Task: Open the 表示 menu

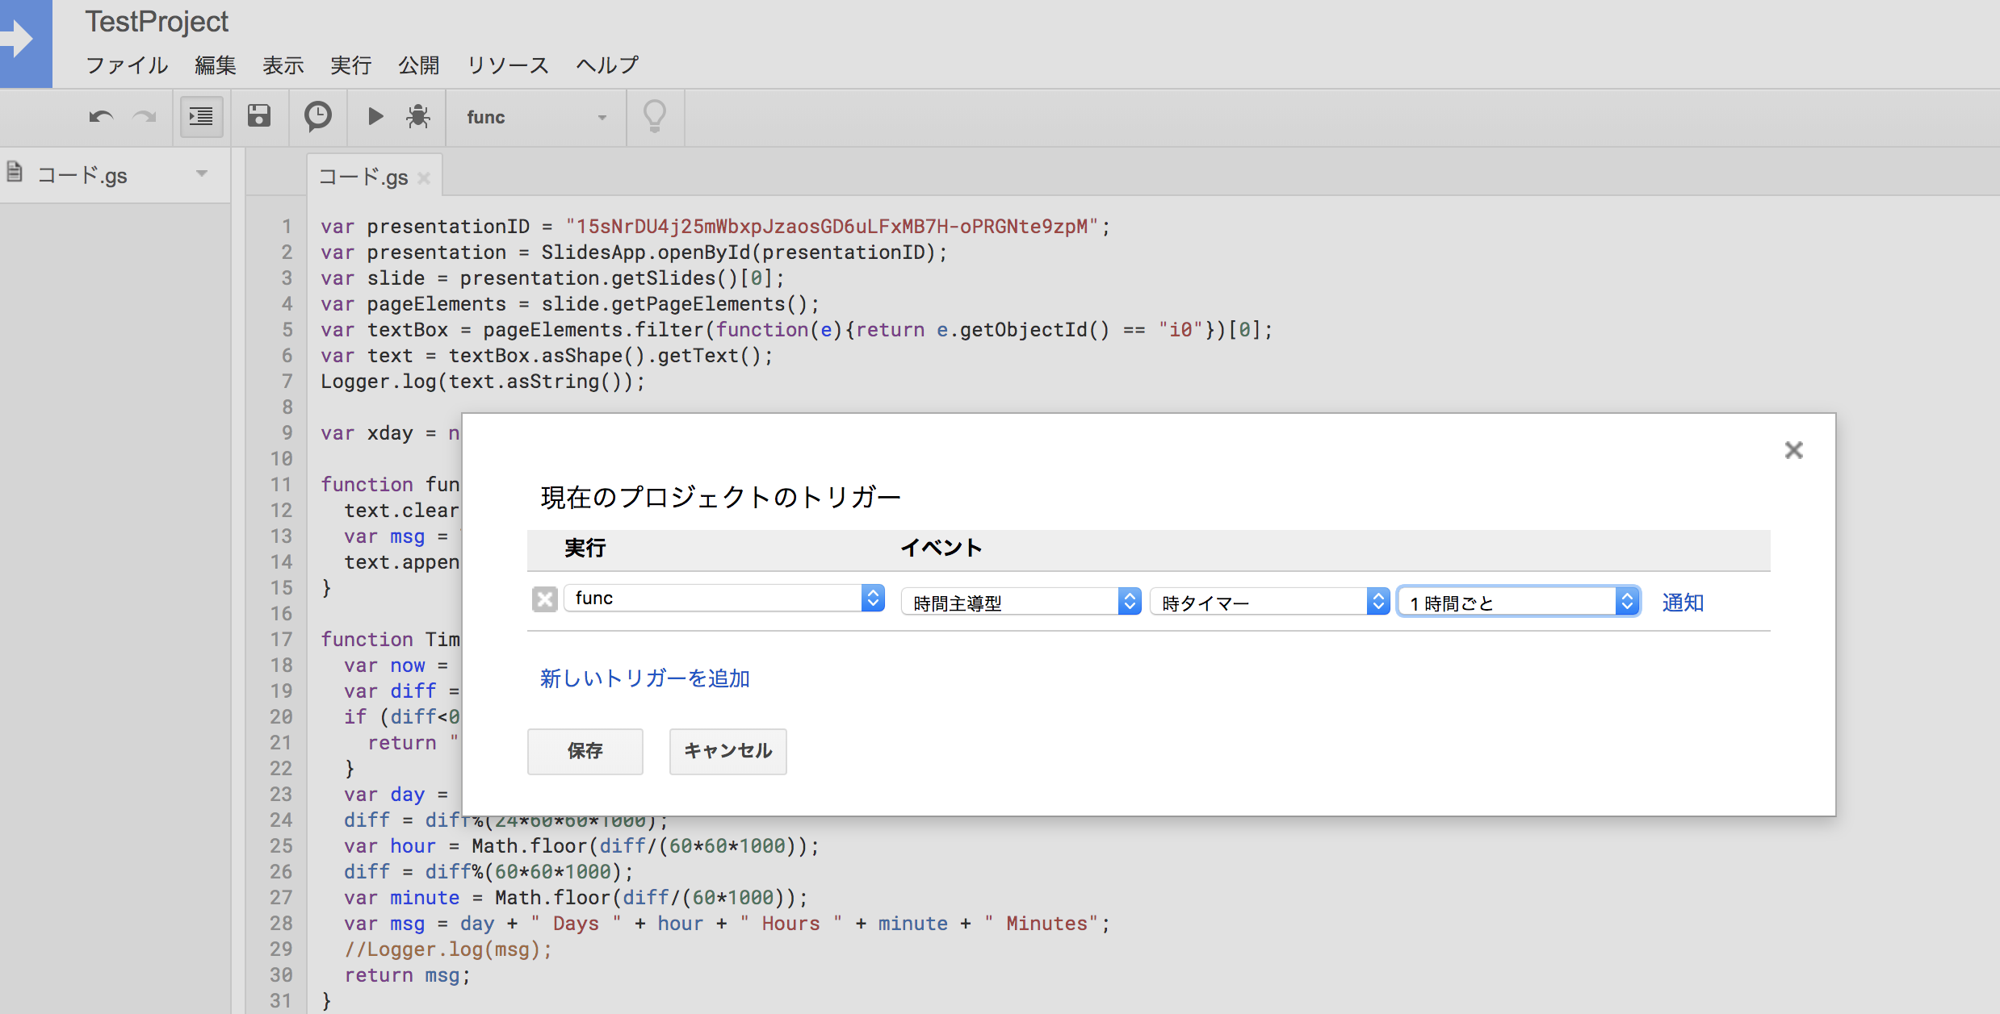Action: (283, 65)
